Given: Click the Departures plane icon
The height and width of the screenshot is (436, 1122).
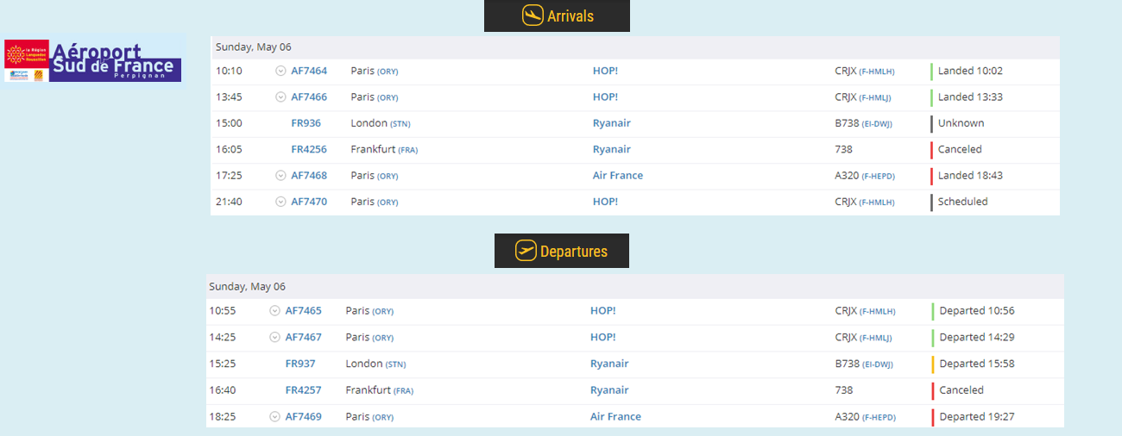Looking at the screenshot, I should coord(526,251).
